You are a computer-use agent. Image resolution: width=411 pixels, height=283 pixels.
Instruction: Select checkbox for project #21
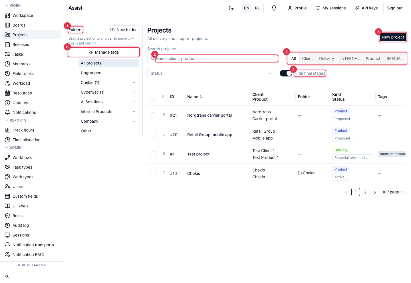coord(153,115)
